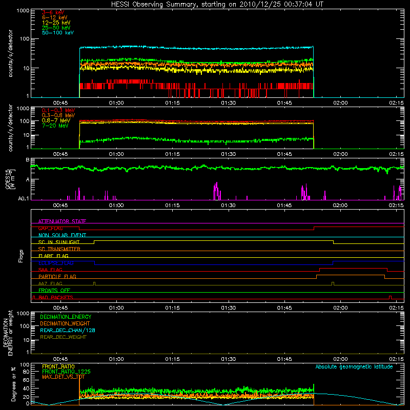
Task: Select the BAD_PACKETS flag label
Action: (56, 297)
